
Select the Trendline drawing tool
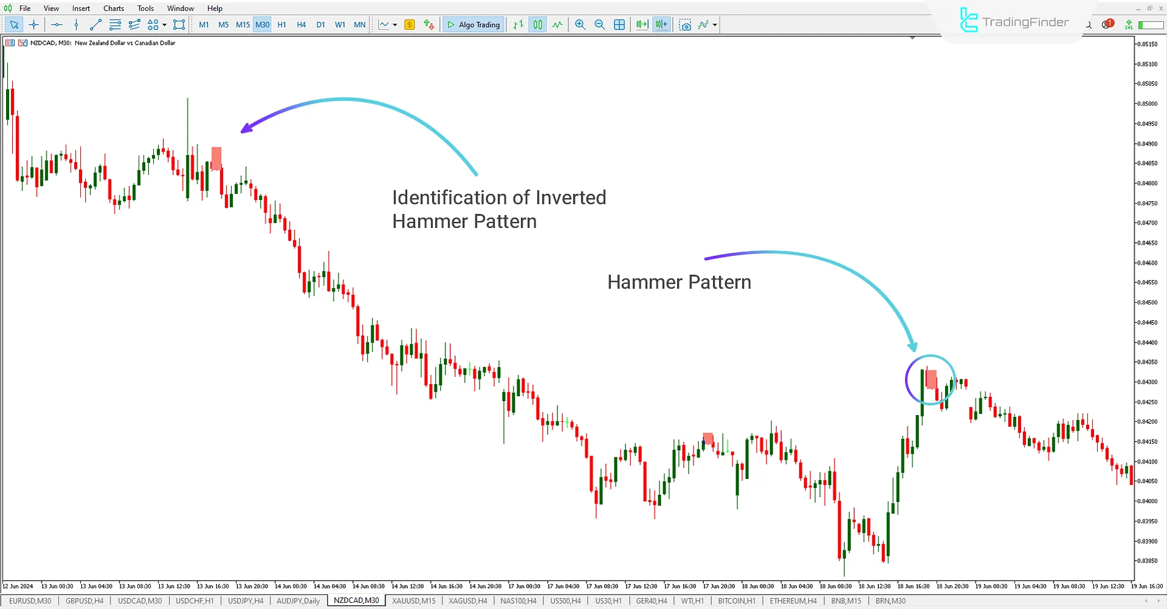[x=95, y=25]
